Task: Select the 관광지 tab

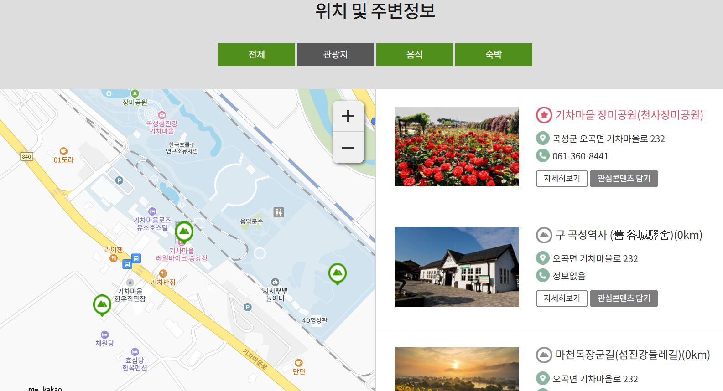Action: [336, 55]
